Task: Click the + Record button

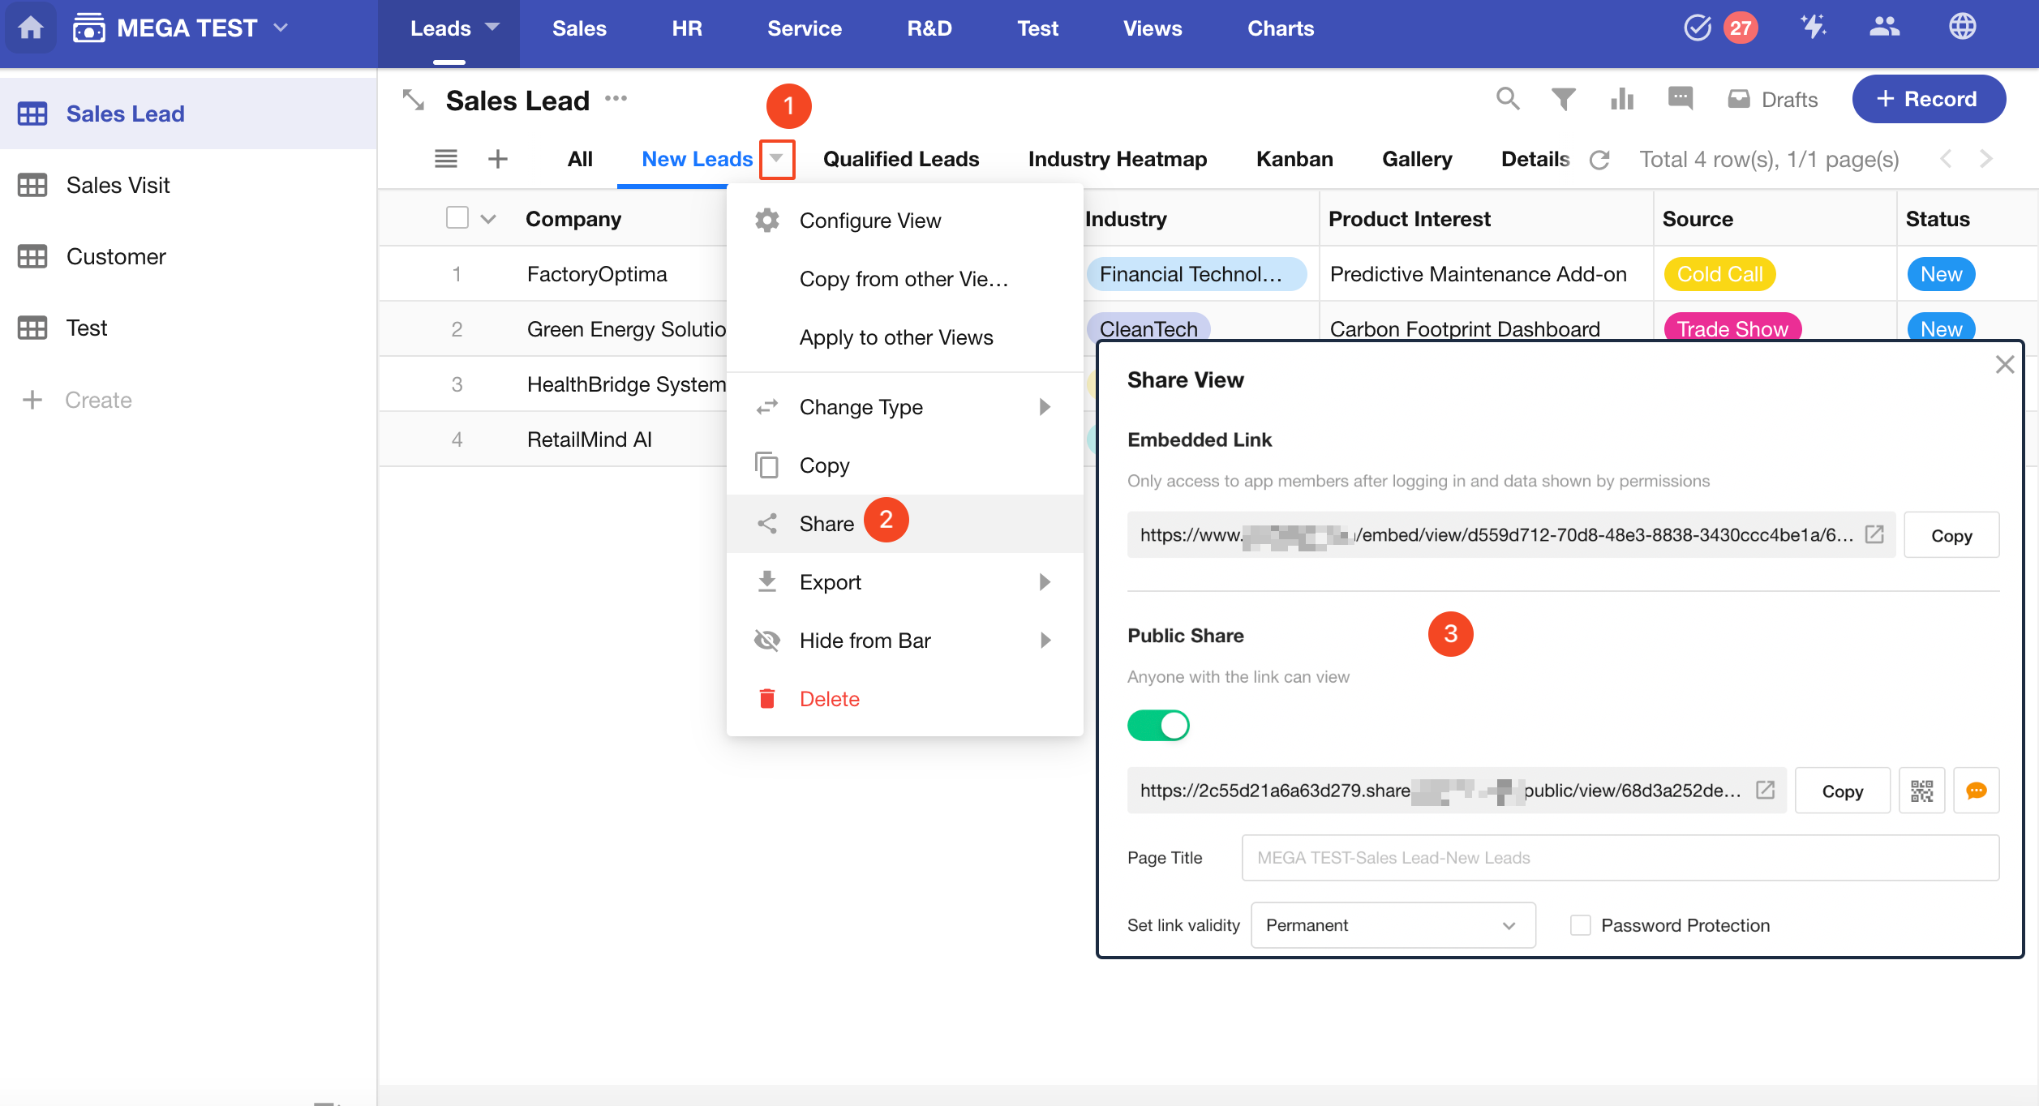Action: tap(1928, 99)
